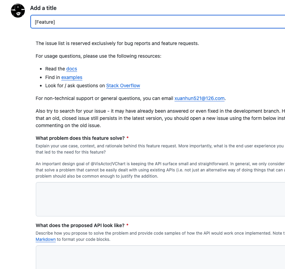The width and height of the screenshot is (285, 269).
Task: Click the 'What problem does this feature solve?' label
Action: pyautogui.click(x=80, y=138)
